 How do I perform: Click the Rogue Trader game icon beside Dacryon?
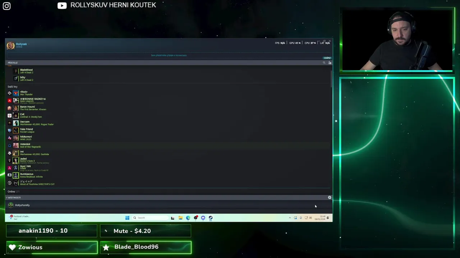click(x=10, y=123)
